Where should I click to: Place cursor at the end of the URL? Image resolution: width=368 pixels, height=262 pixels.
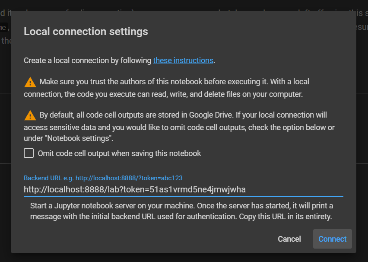247,189
